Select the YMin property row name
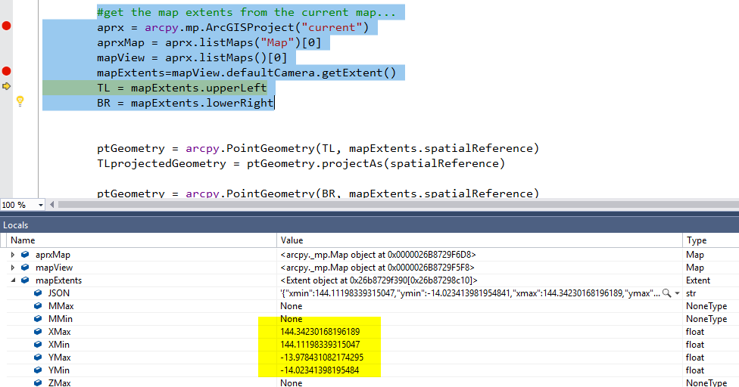739x387 pixels. 59,370
